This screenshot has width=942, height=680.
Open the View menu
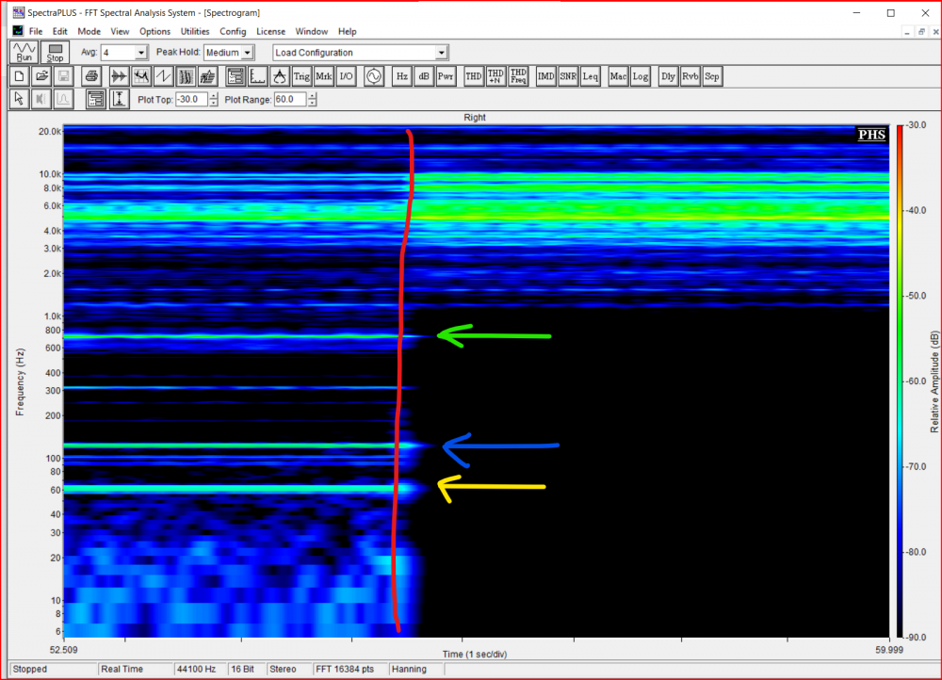pos(120,31)
